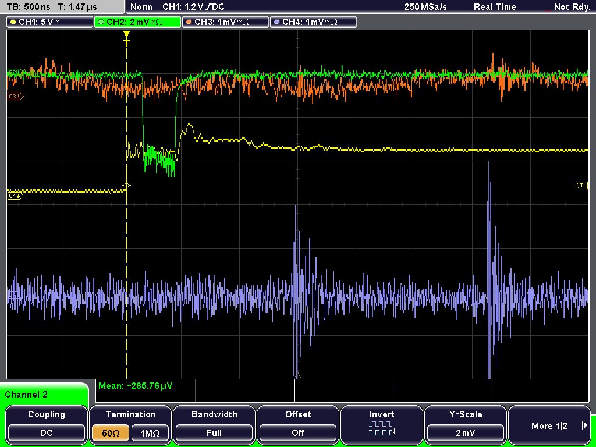
Task: Click the Real Time acquisition label
Action: pos(495,7)
